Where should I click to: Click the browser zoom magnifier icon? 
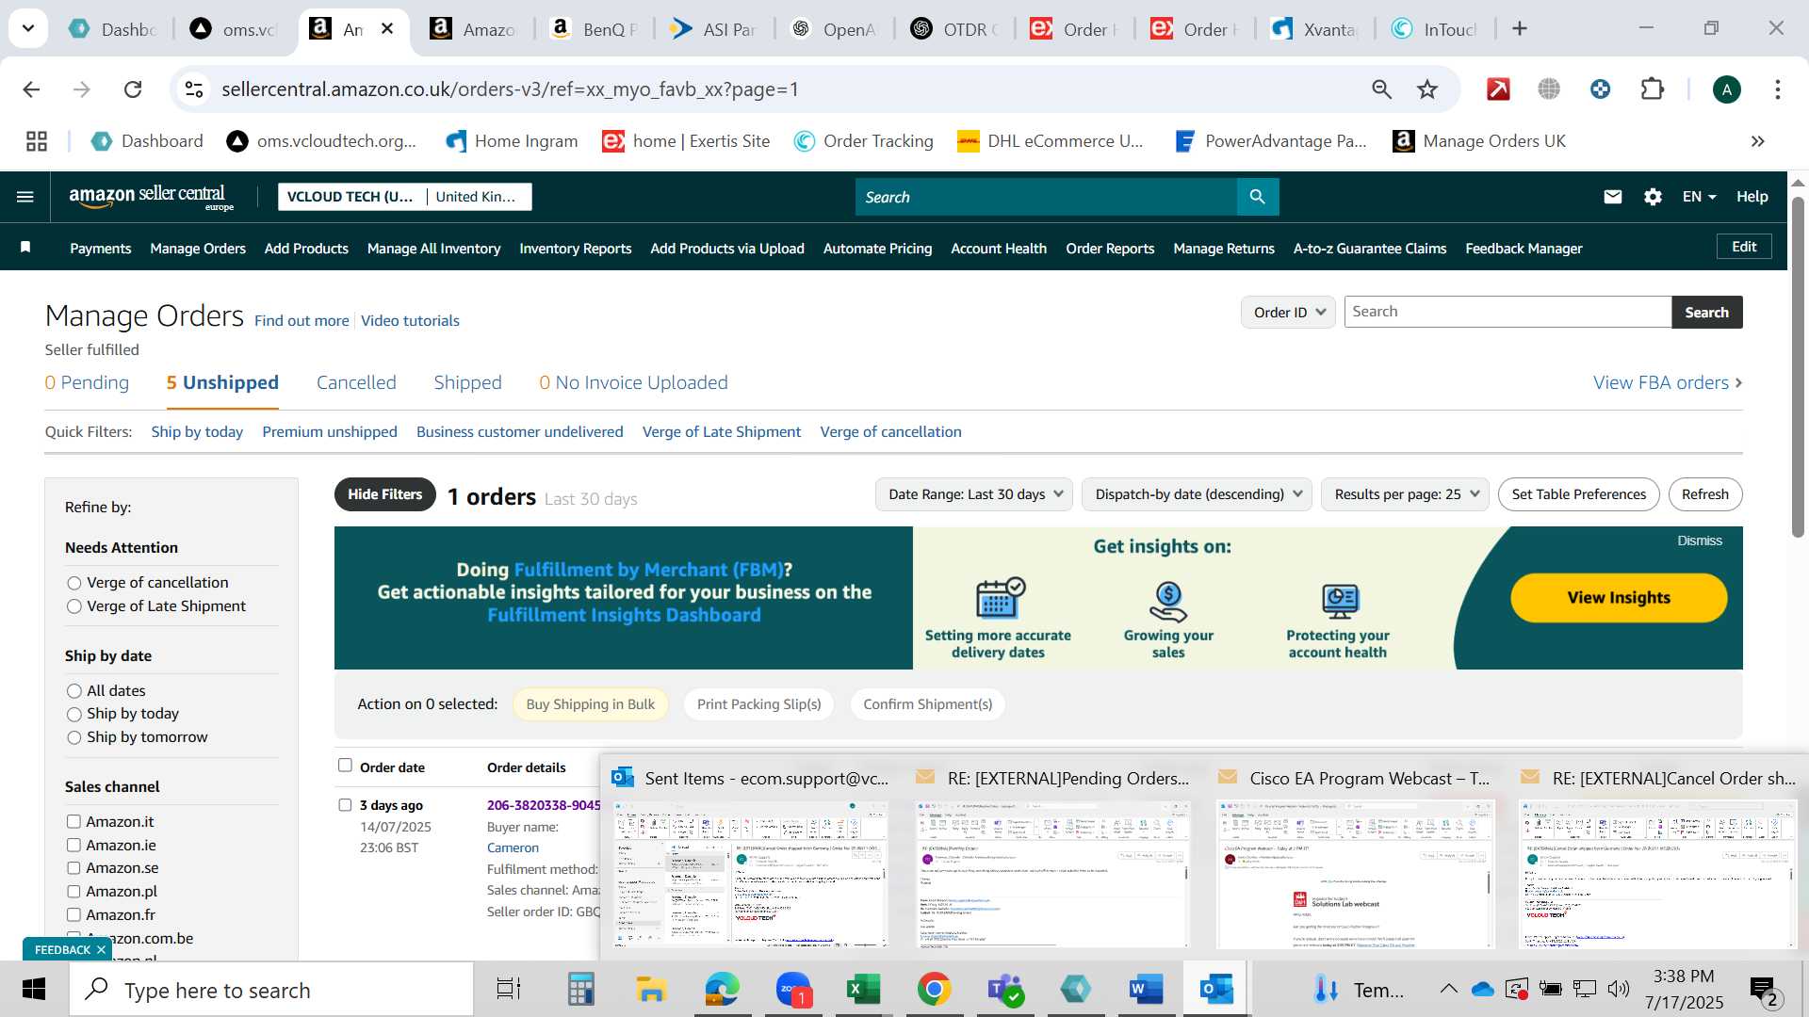coord(1382,89)
